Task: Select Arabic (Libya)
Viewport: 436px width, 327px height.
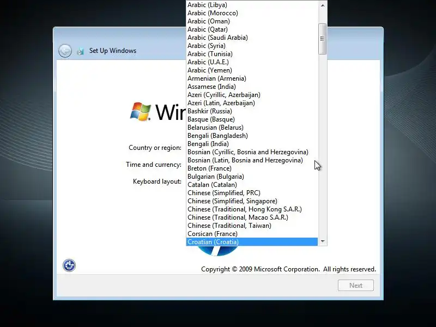Action: (x=252, y=5)
